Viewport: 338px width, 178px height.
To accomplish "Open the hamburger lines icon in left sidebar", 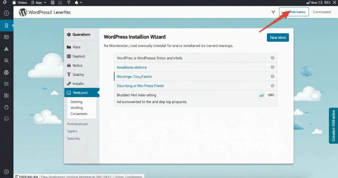I will coord(6,84).
